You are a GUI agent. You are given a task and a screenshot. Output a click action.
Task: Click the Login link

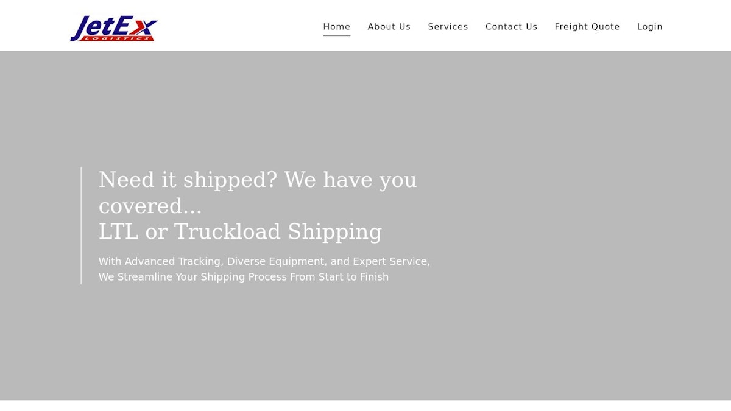tap(649, 27)
